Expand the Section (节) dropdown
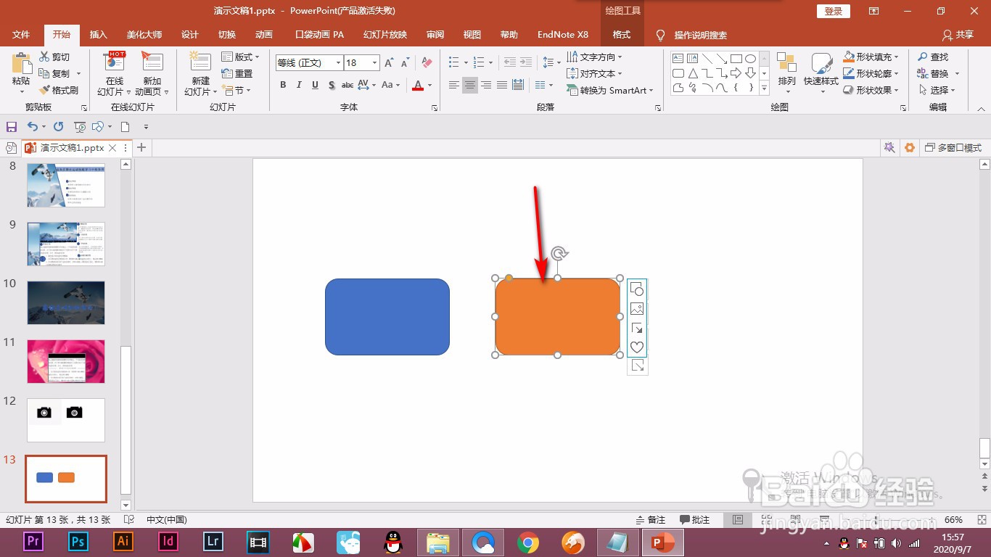991x557 pixels. (237, 91)
